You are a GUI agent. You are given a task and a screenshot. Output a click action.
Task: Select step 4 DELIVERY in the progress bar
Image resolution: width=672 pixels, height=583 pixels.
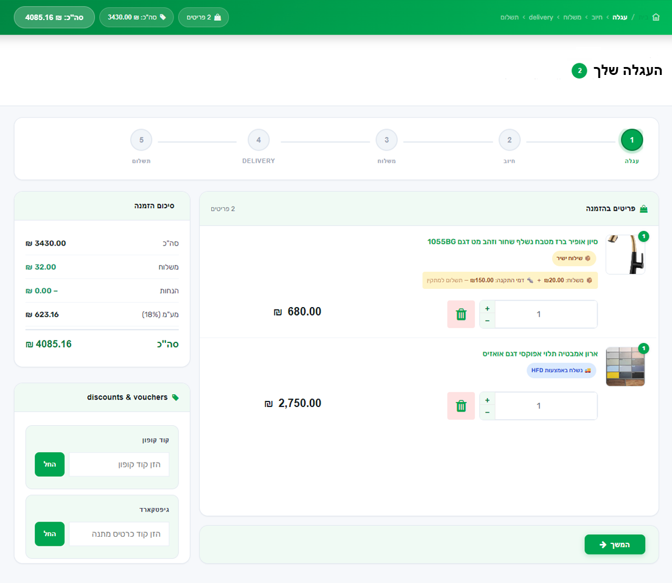point(259,141)
